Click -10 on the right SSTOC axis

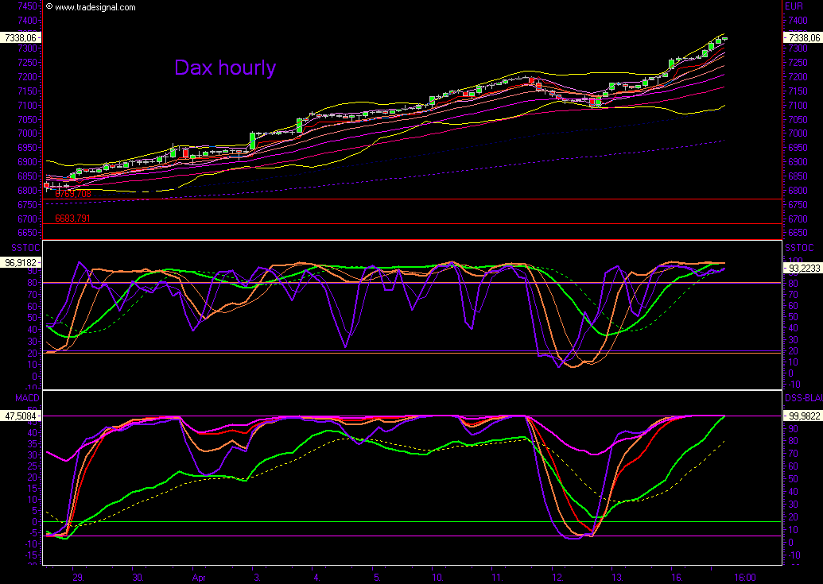pyautogui.click(x=793, y=385)
